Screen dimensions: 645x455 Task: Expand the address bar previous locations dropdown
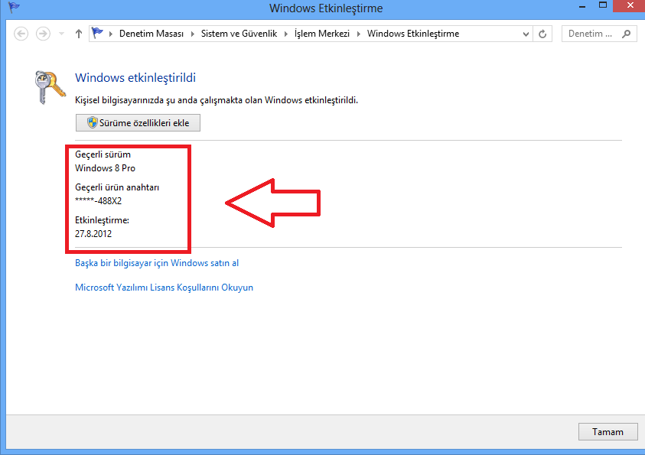pos(526,34)
